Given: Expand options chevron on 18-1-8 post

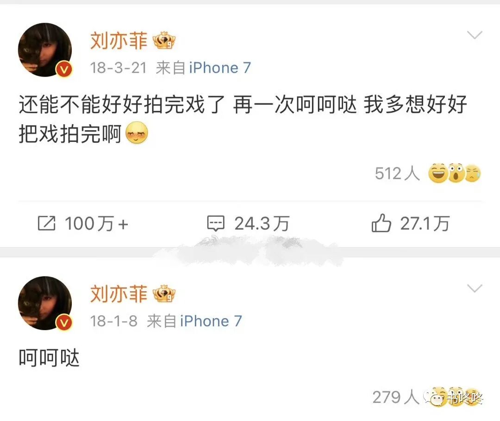Looking at the screenshot, I should (x=475, y=288).
